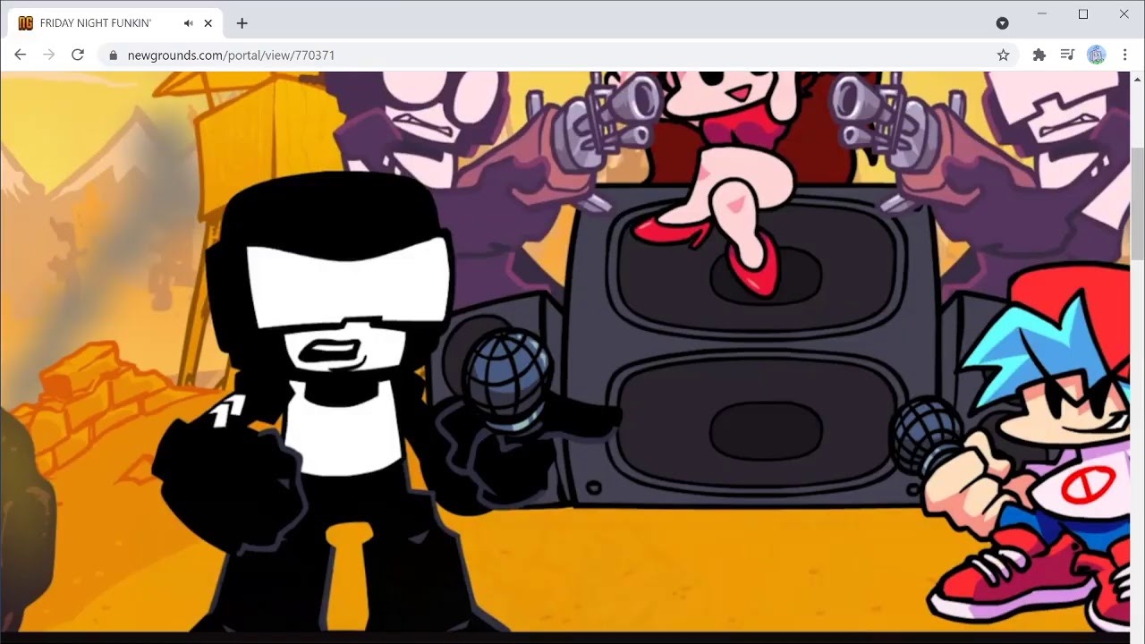Viewport: 1145px width, 644px height.
Task: Open Chrome three-dot menu
Action: 1124,55
